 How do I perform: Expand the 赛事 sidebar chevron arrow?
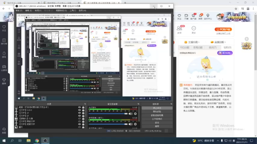(8, 80)
